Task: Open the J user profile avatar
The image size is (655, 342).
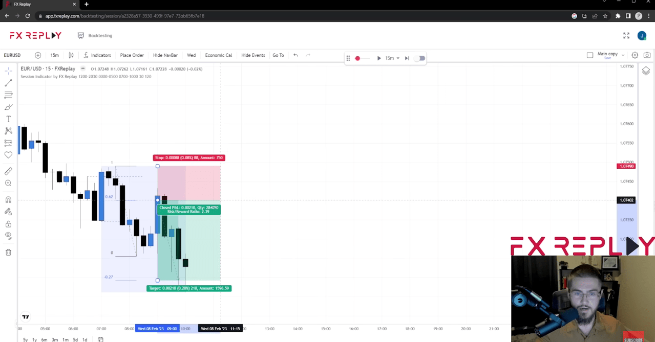Action: click(x=642, y=36)
